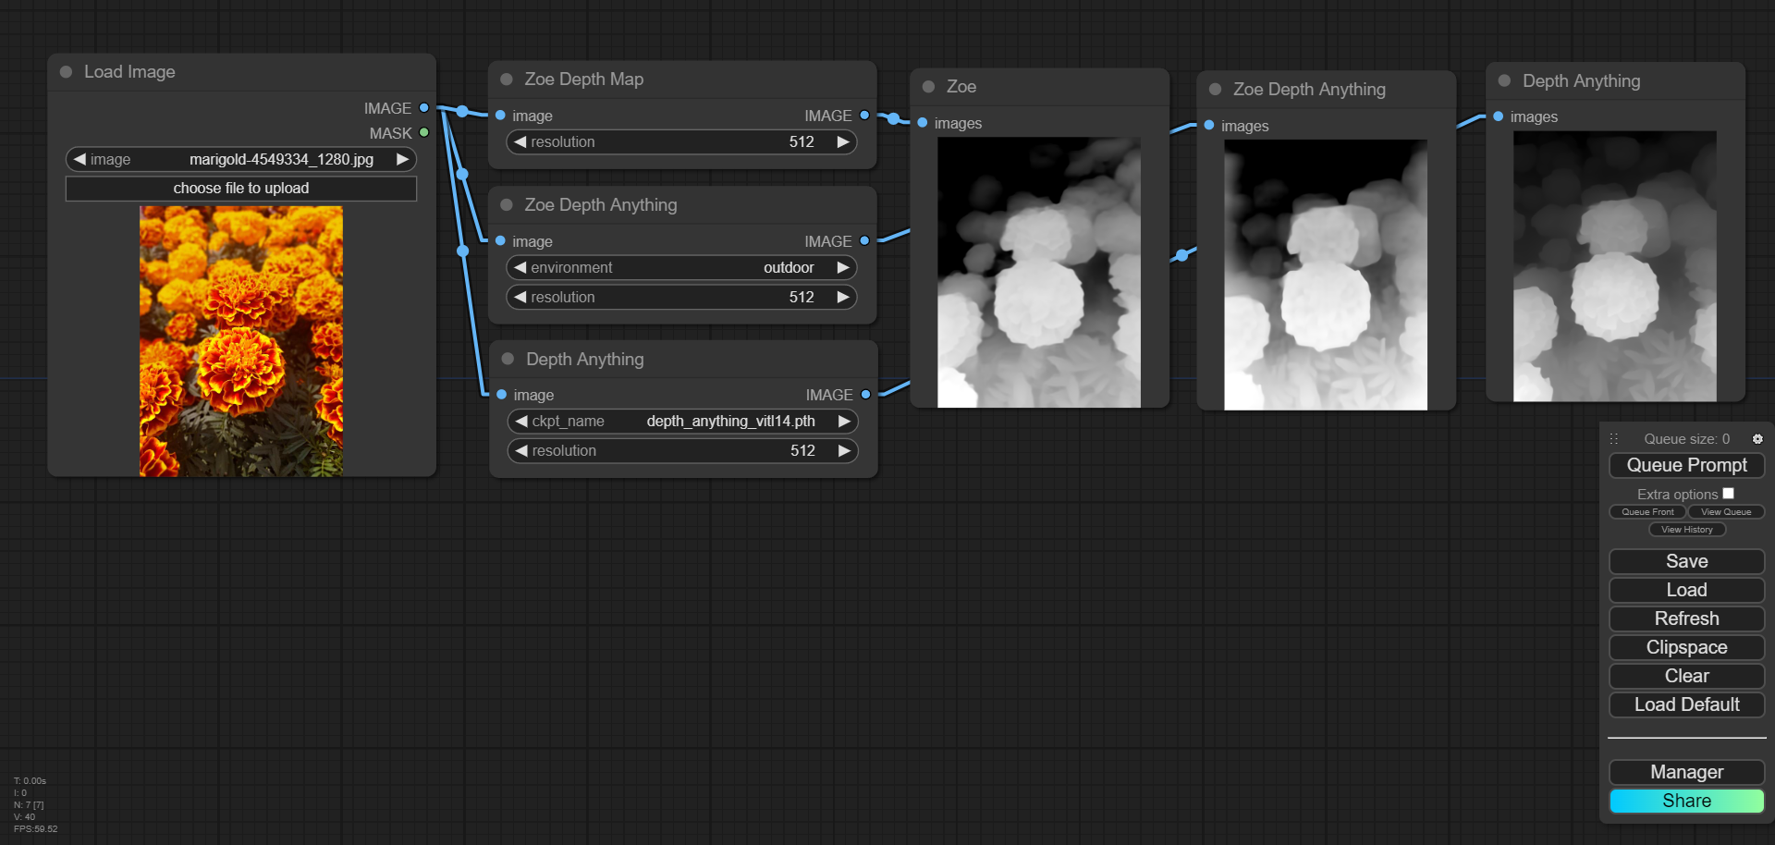Screen dimensions: 1775x845
Task: Open the environment outdoor selector
Action: [x=682, y=268]
